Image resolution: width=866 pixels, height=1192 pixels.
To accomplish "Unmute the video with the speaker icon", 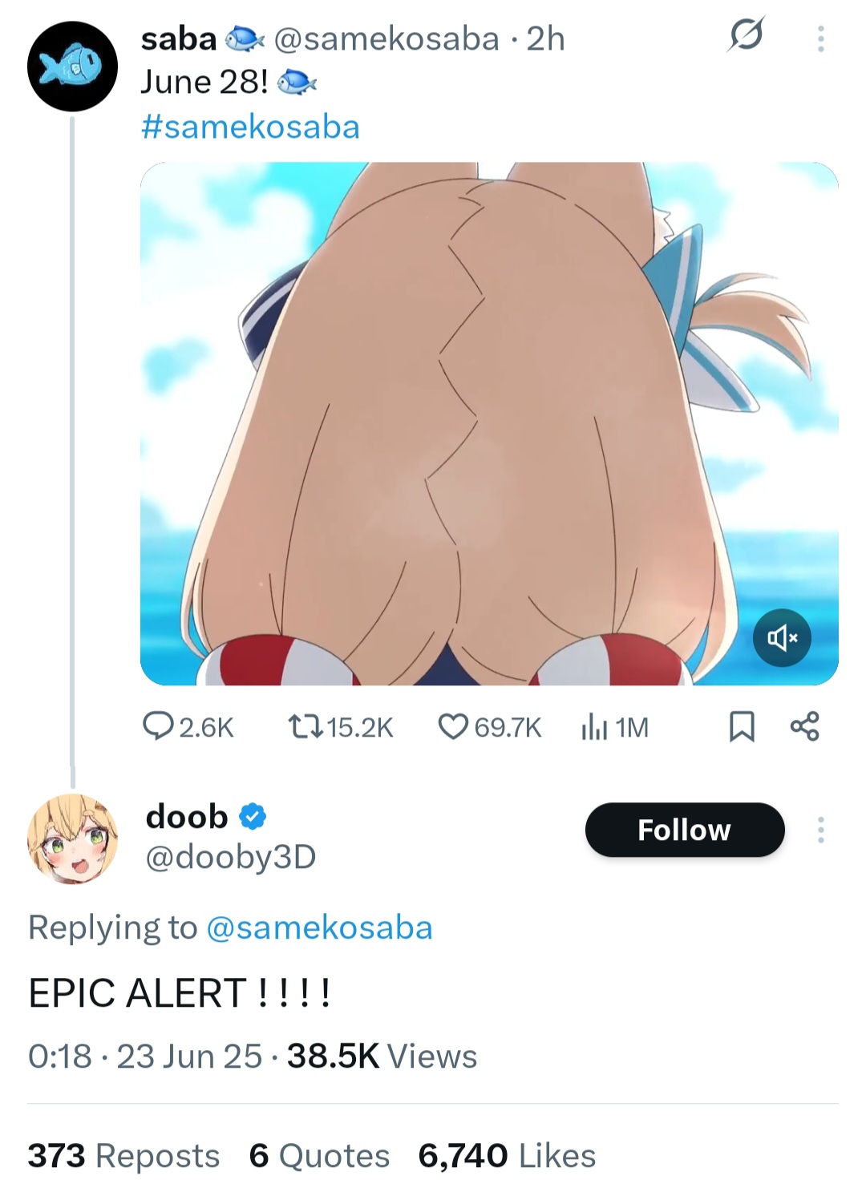I will (782, 638).
